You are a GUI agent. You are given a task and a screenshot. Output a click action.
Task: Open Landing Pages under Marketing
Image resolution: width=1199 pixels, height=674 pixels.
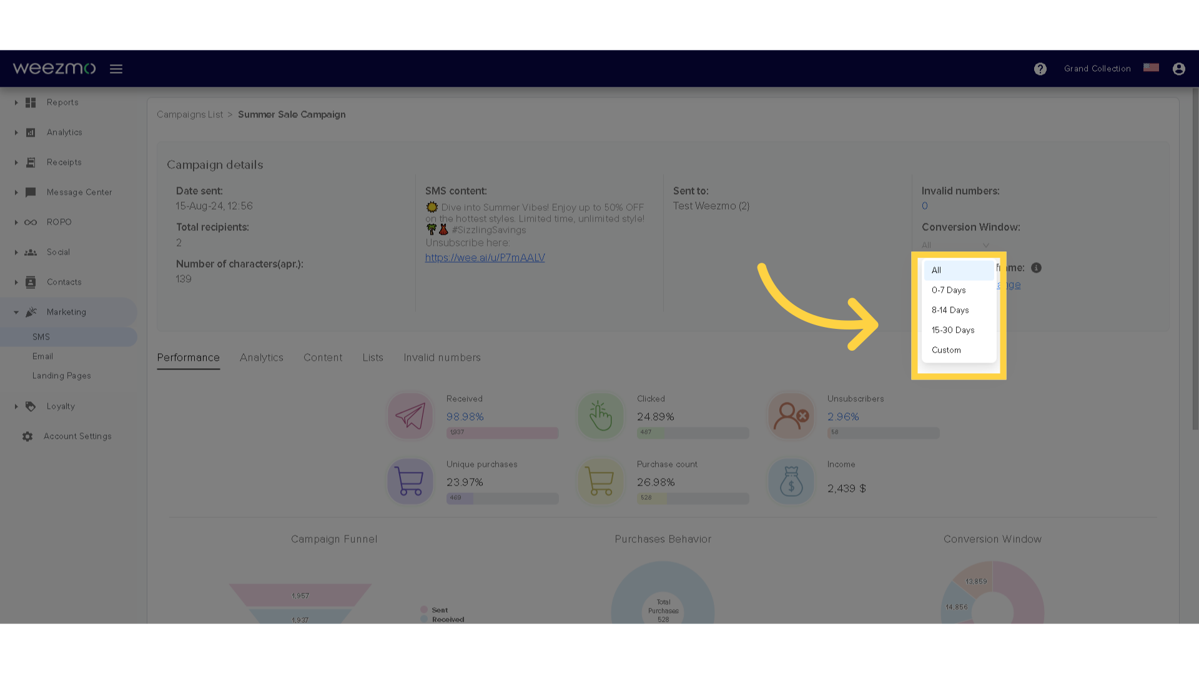[x=62, y=376]
